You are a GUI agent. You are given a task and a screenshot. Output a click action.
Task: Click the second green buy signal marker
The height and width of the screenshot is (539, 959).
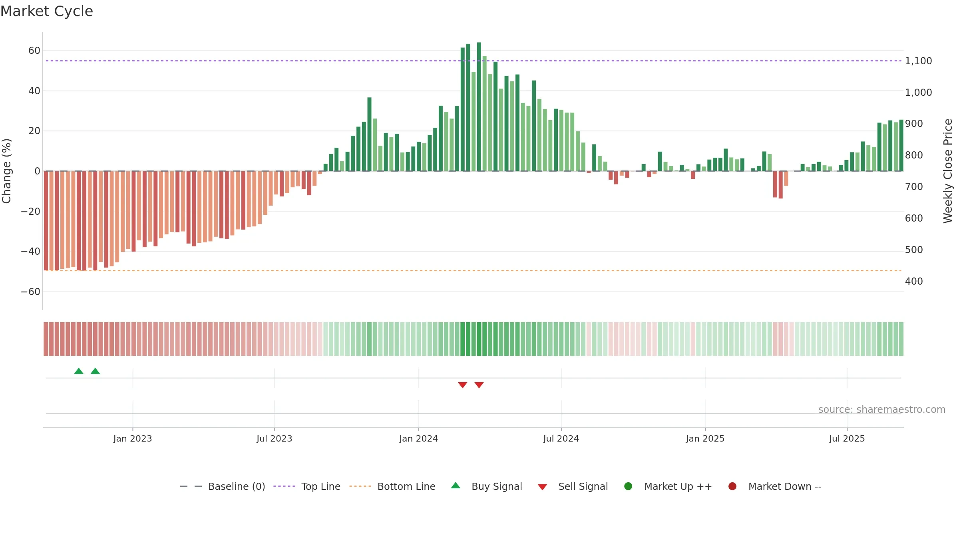95,371
